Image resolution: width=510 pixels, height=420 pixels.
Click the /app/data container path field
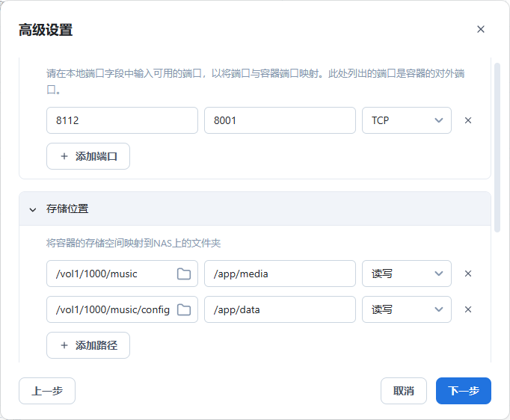[x=279, y=309]
